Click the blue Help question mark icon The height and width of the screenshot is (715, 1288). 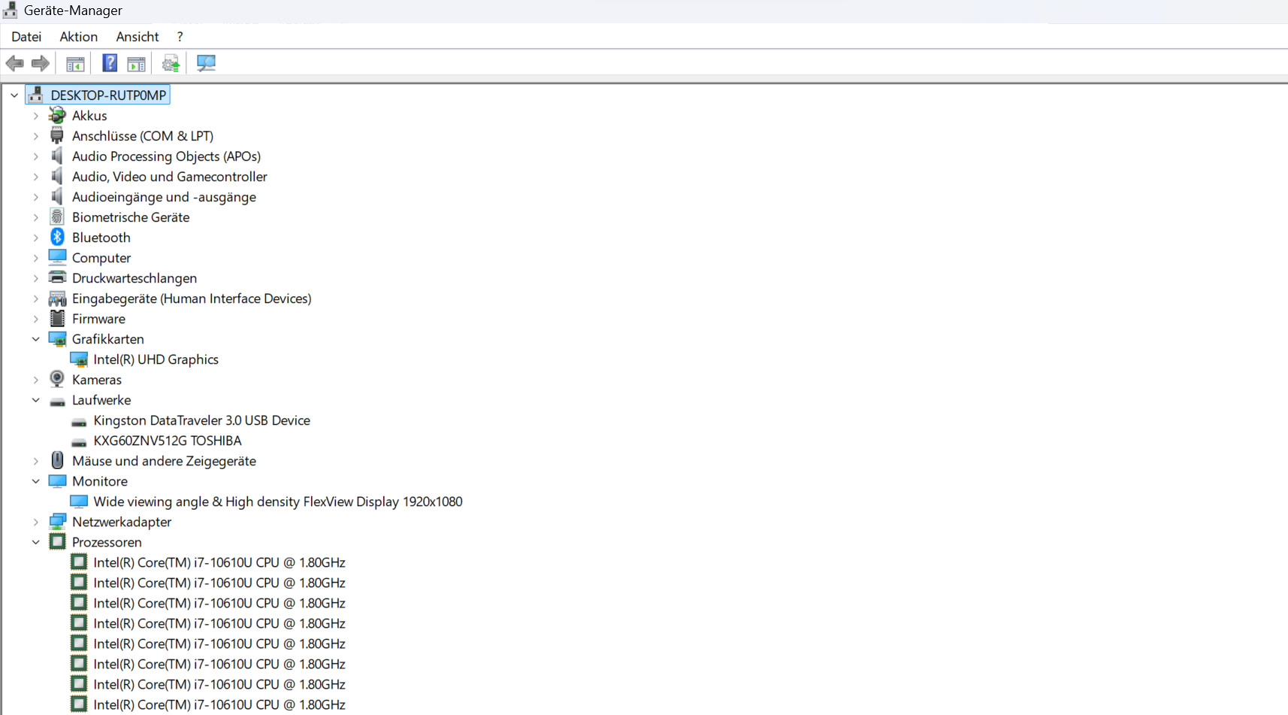coord(110,64)
